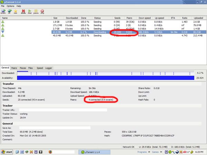The width and height of the screenshot is (207, 155).
Task: Click the create new torrent star icon
Action: click(16, 11)
